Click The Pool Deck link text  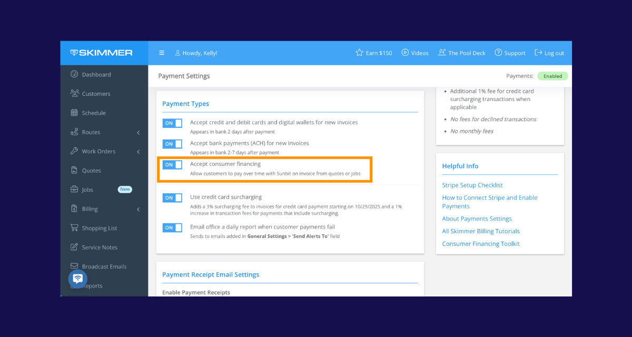coord(467,53)
